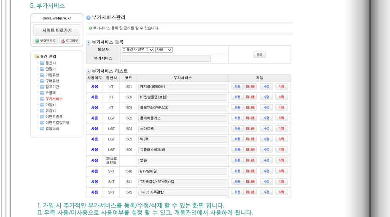Expand the 사용 status dropdown in registration form

164,50
